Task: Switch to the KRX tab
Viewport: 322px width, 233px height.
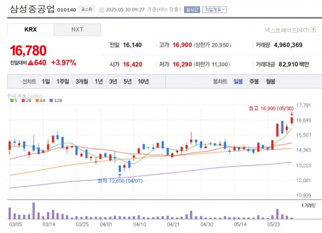Action: click(31, 30)
